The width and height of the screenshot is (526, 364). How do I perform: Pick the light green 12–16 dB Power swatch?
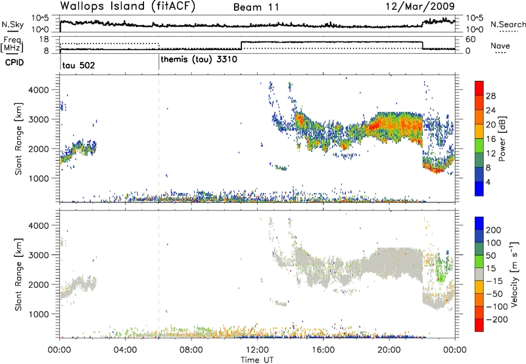(479, 145)
